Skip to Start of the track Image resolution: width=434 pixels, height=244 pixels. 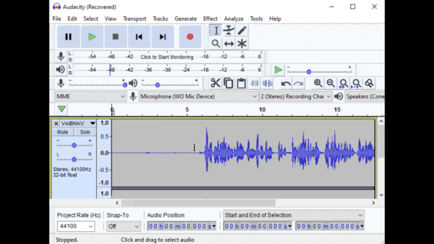(x=139, y=37)
